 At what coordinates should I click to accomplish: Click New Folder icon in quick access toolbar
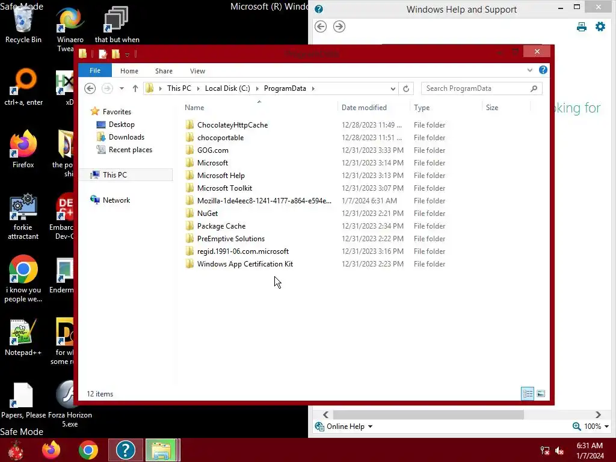click(x=115, y=54)
